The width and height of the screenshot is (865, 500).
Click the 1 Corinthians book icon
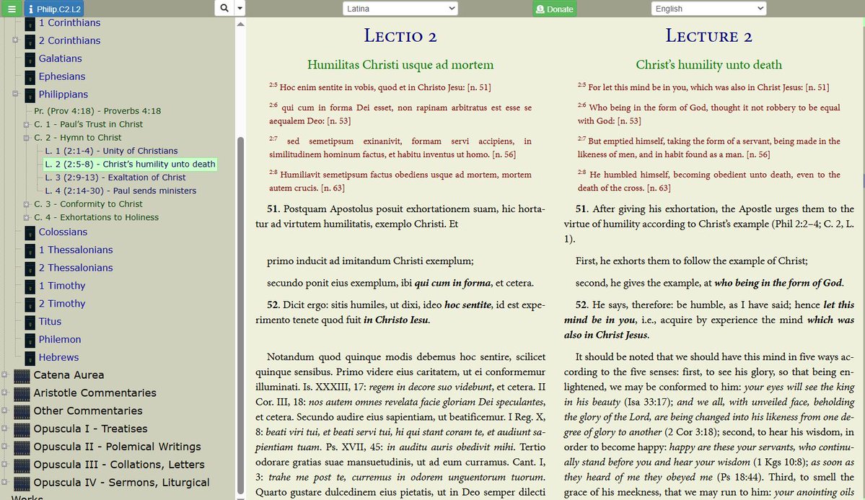coord(30,23)
